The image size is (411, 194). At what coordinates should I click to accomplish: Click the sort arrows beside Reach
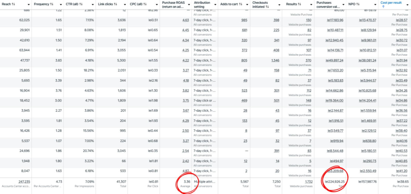pyautogui.click(x=13, y=4)
